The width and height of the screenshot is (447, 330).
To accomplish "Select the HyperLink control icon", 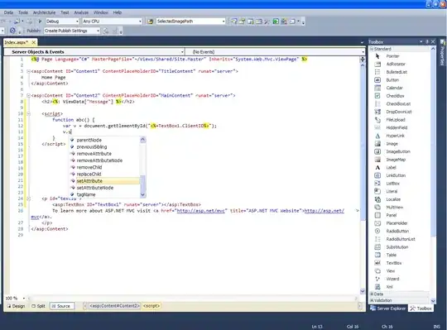I will (377, 136).
